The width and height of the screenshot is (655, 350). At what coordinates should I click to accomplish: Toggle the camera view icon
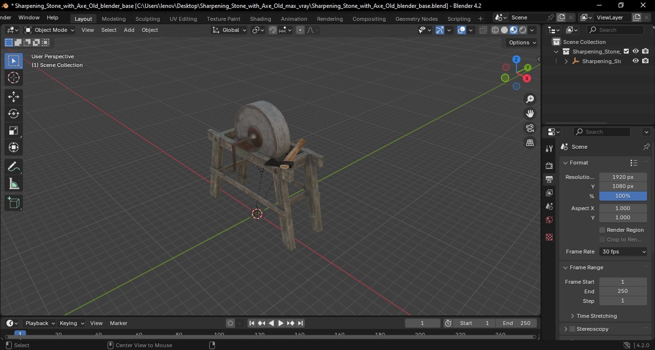pyautogui.click(x=530, y=128)
